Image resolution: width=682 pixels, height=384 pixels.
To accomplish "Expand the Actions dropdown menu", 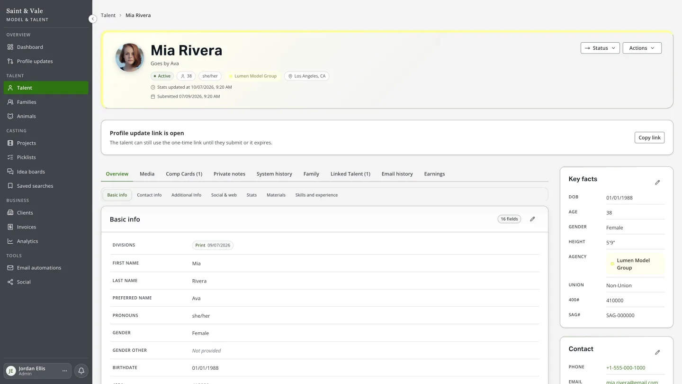I will click(x=642, y=48).
